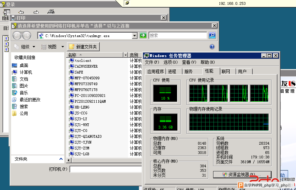
Task: Select the SJY-ZYM computer entry
Action: pyautogui.click(x=79, y=148)
